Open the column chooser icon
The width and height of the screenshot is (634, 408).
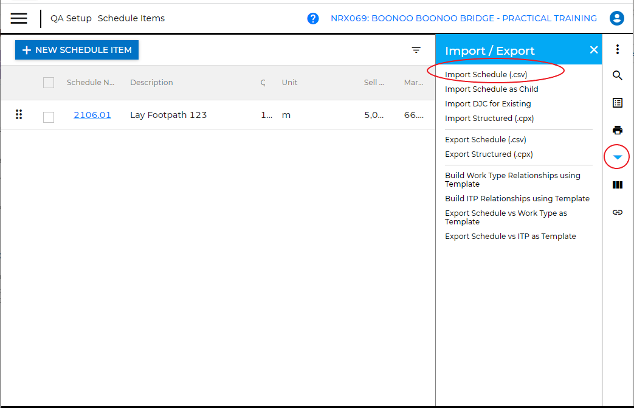pyautogui.click(x=618, y=185)
